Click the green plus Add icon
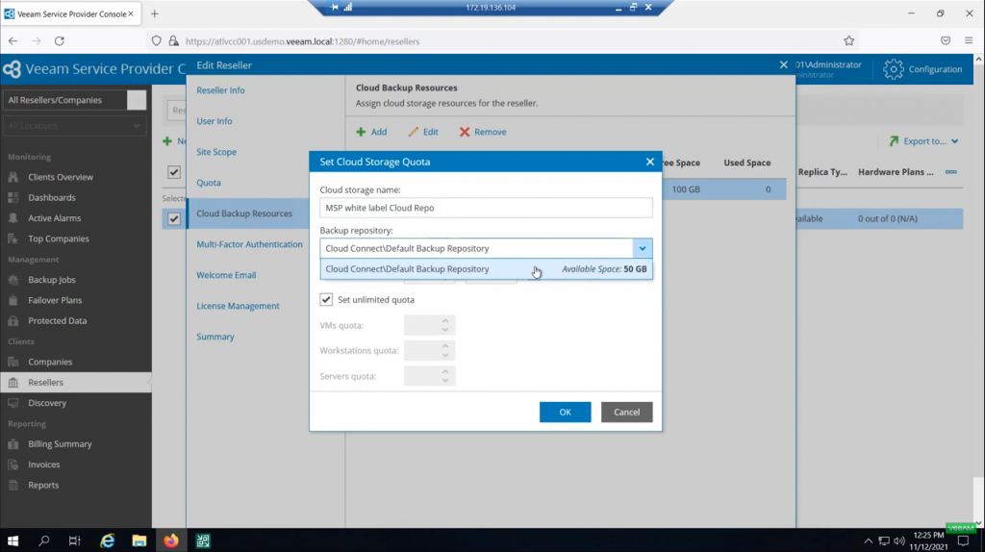The image size is (985, 552). click(x=361, y=132)
